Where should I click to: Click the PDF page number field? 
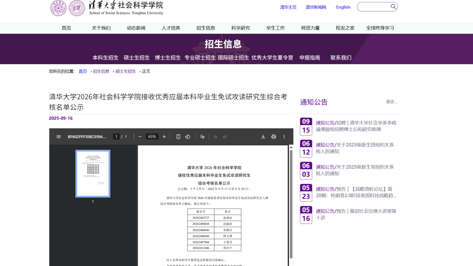[x=116, y=137]
